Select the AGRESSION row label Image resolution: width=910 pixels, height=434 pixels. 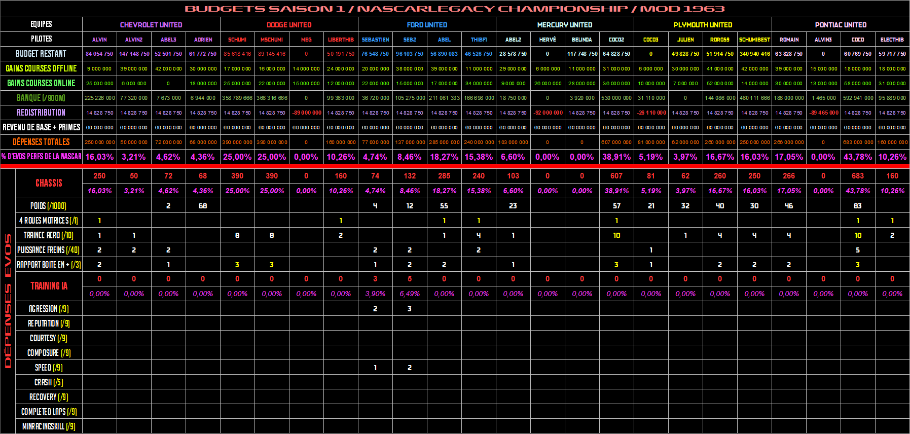coord(49,309)
